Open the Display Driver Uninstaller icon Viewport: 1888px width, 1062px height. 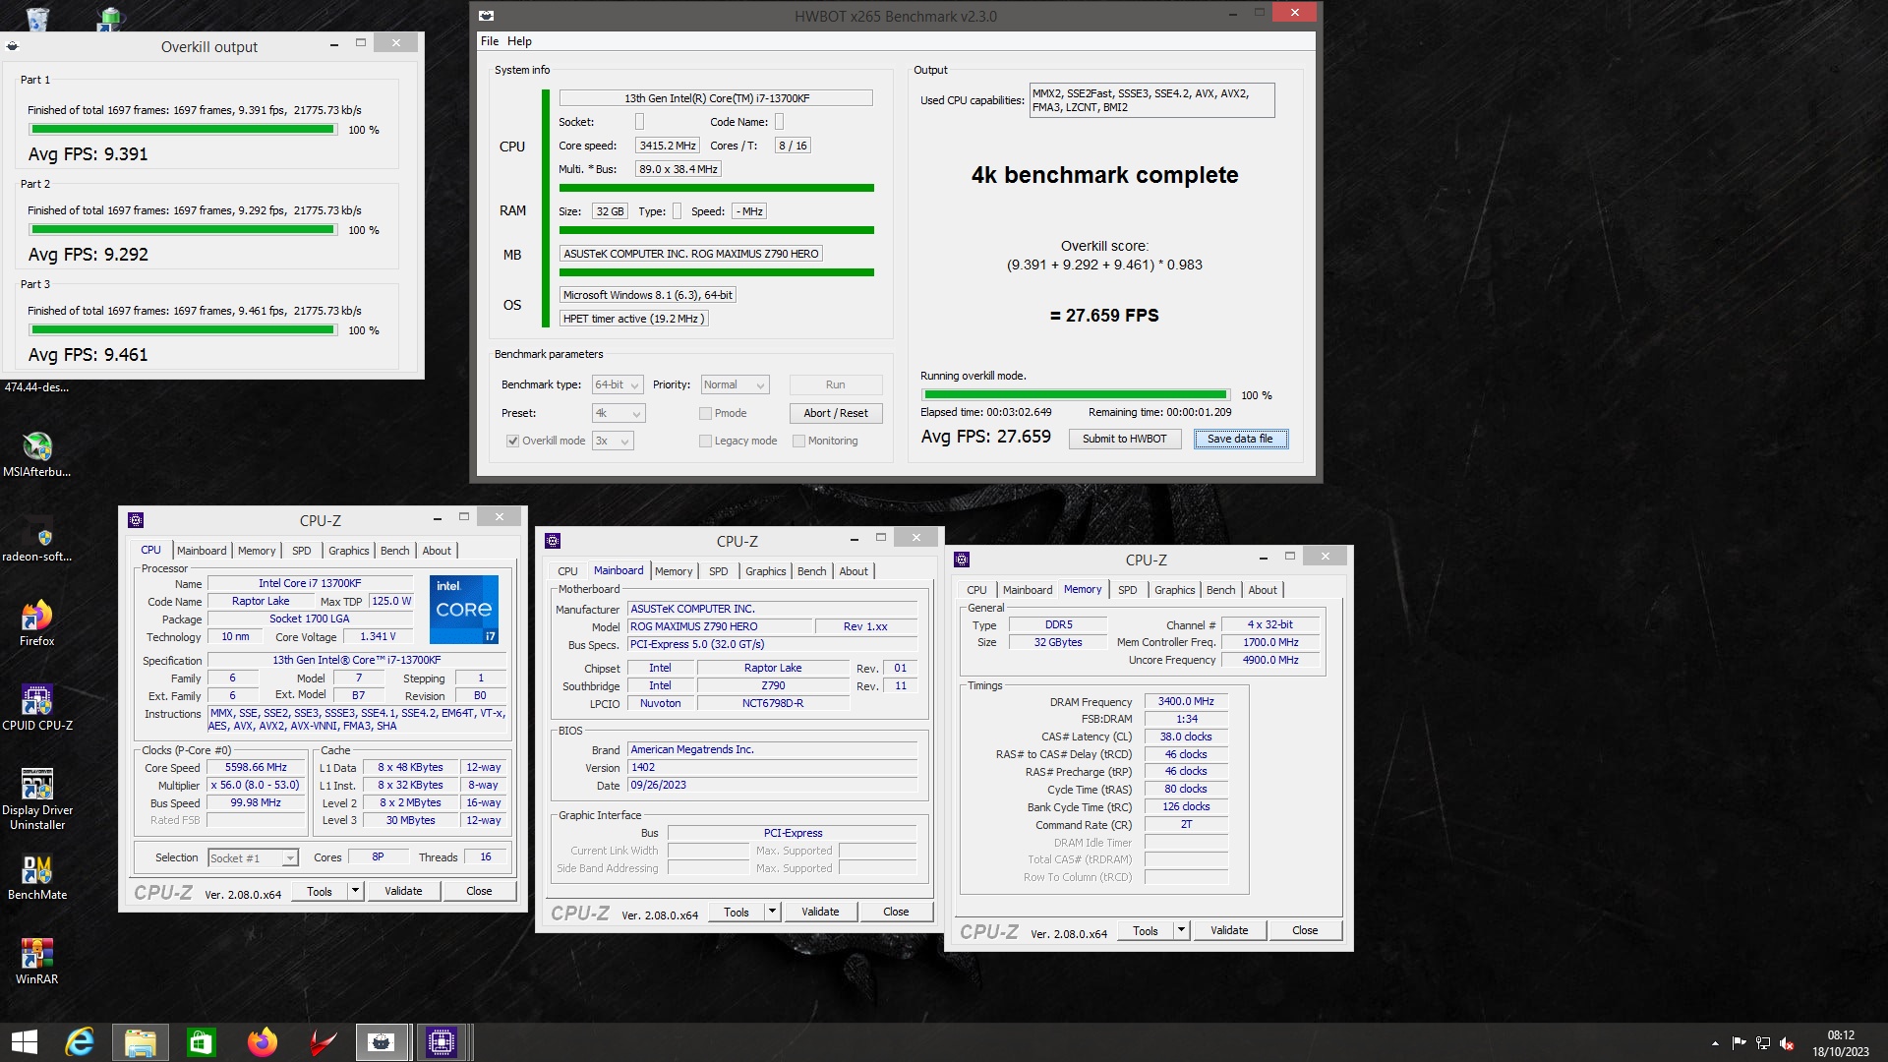click(x=37, y=799)
